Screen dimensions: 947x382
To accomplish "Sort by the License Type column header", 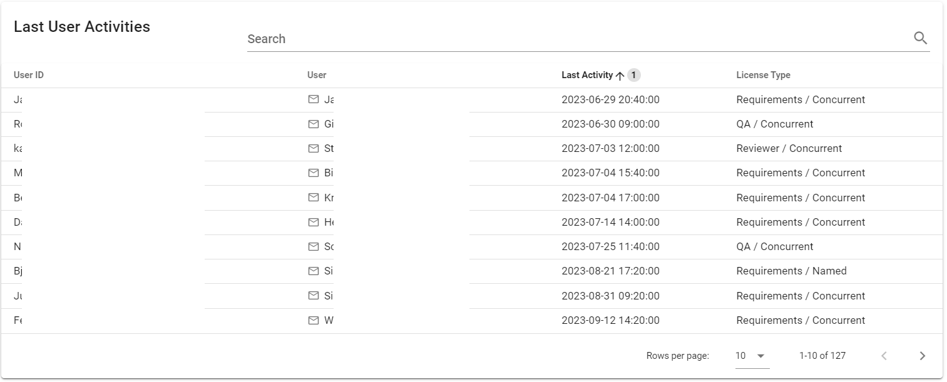I will pos(763,75).
